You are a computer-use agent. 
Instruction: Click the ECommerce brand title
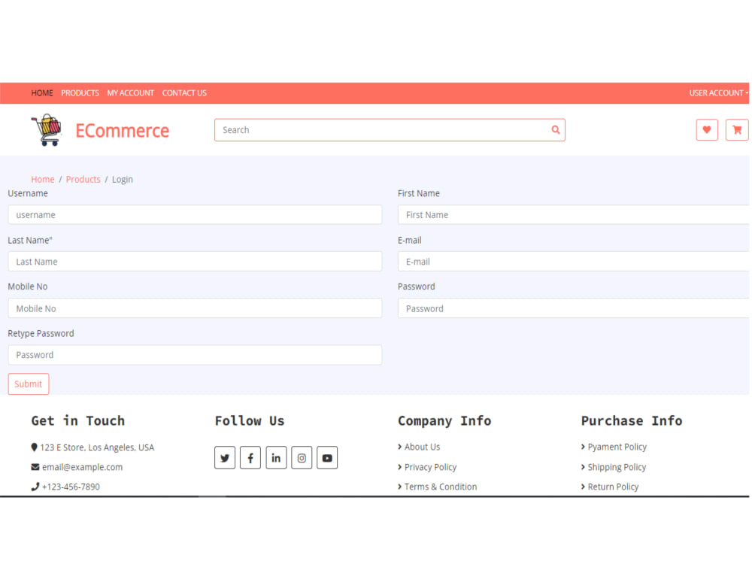(123, 130)
